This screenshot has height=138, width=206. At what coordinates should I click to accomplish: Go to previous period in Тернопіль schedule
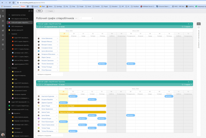pyautogui.click(x=37, y=85)
